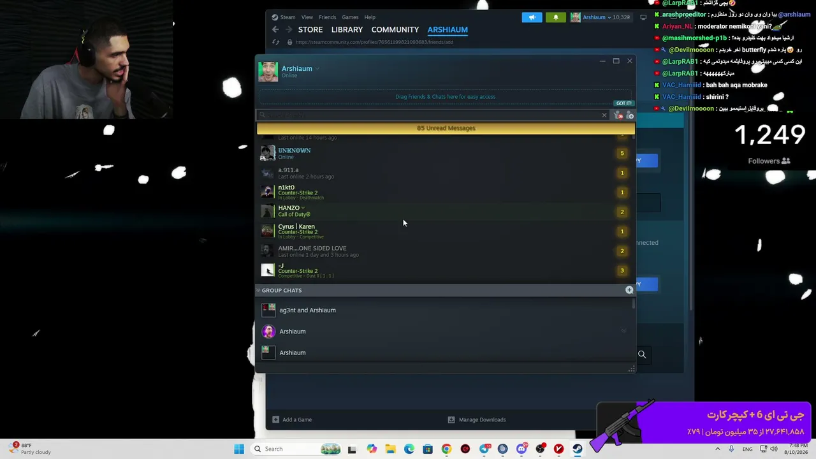Click the Search Friends input field
Screen dimensions: 816x459
433,115
